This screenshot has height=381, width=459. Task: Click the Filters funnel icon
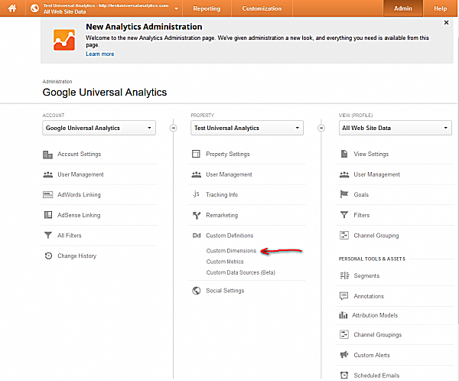point(344,215)
